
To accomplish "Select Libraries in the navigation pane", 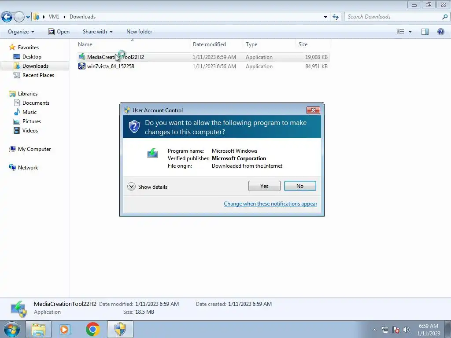I will [28, 94].
